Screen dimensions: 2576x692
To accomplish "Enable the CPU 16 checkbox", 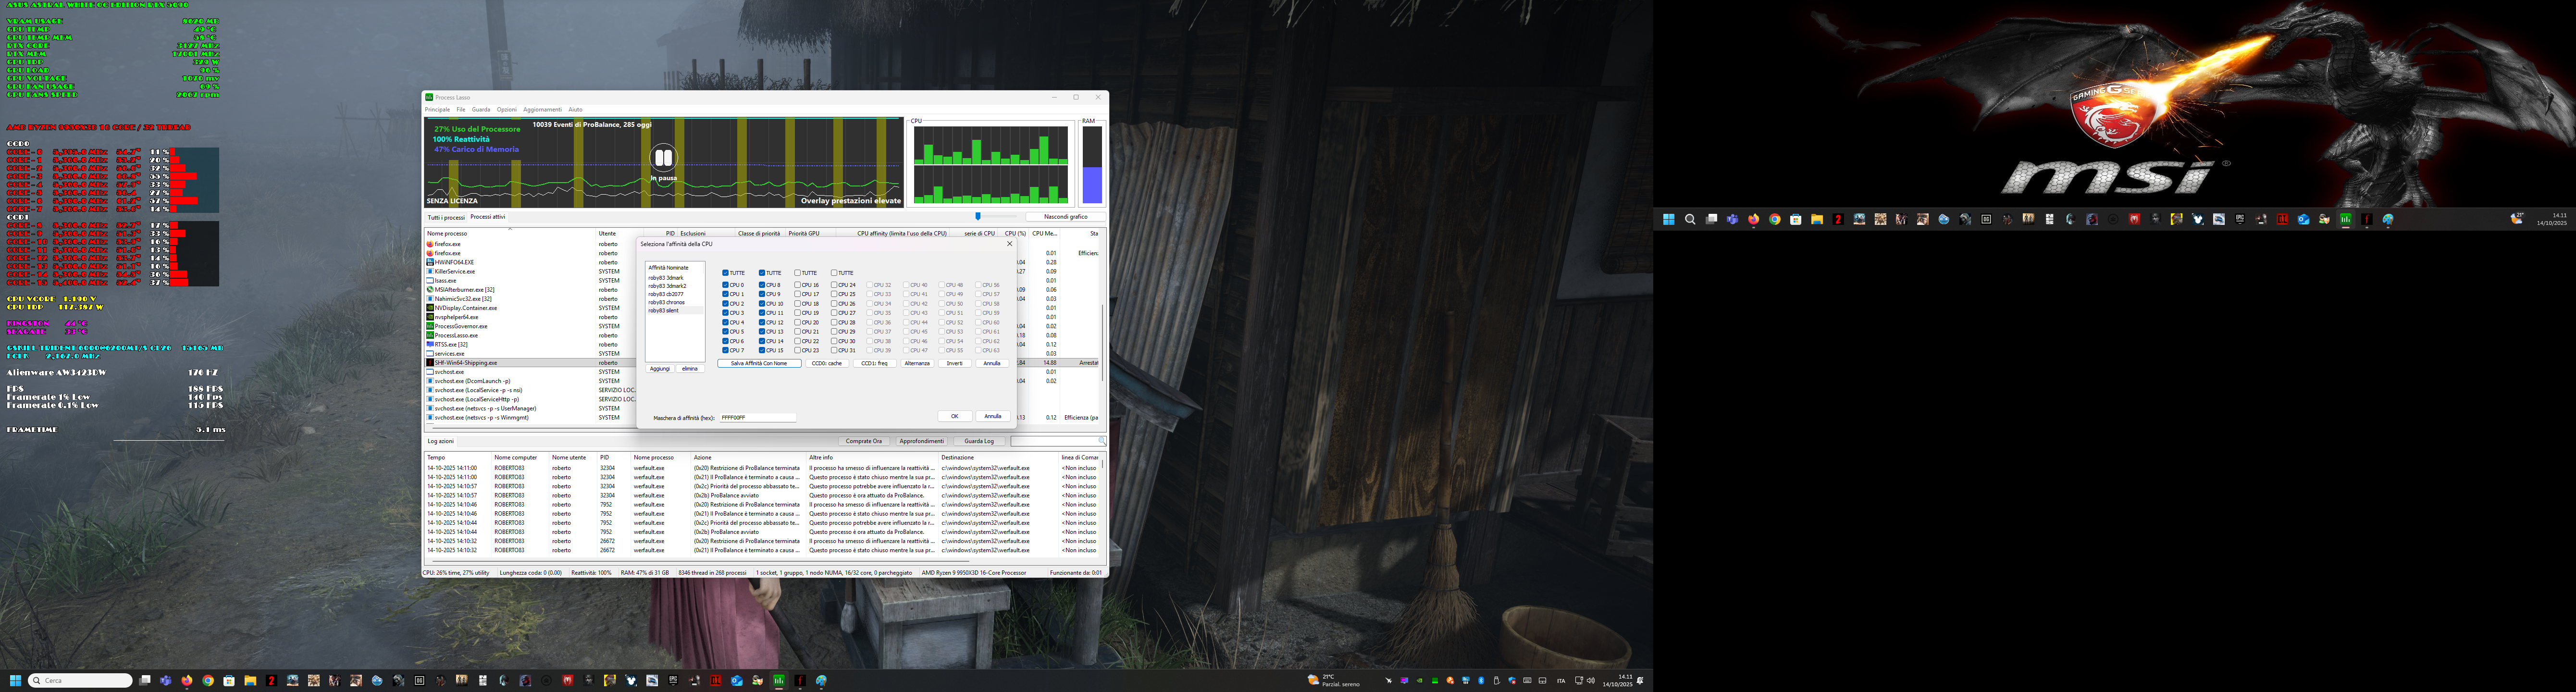I will 797,285.
